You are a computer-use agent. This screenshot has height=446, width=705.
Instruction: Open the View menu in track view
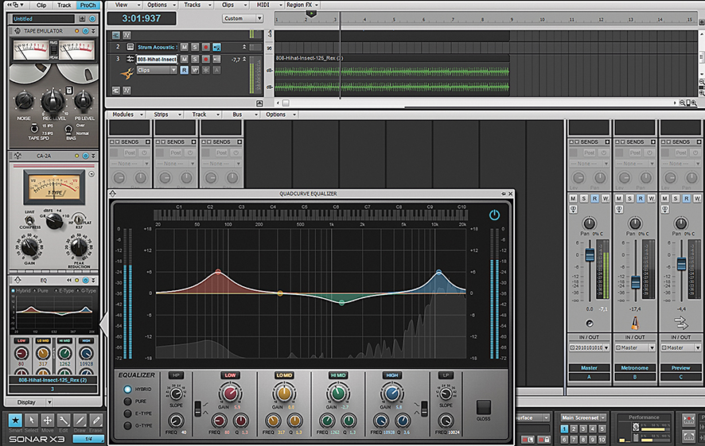127,5
